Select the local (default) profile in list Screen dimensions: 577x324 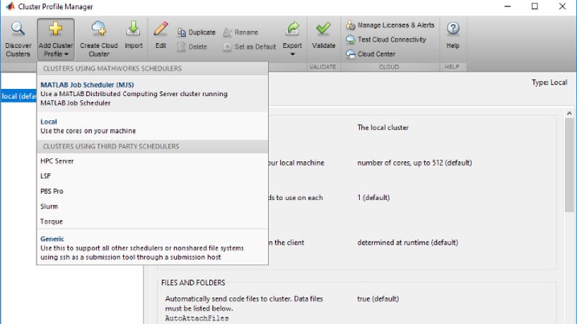click(18, 96)
